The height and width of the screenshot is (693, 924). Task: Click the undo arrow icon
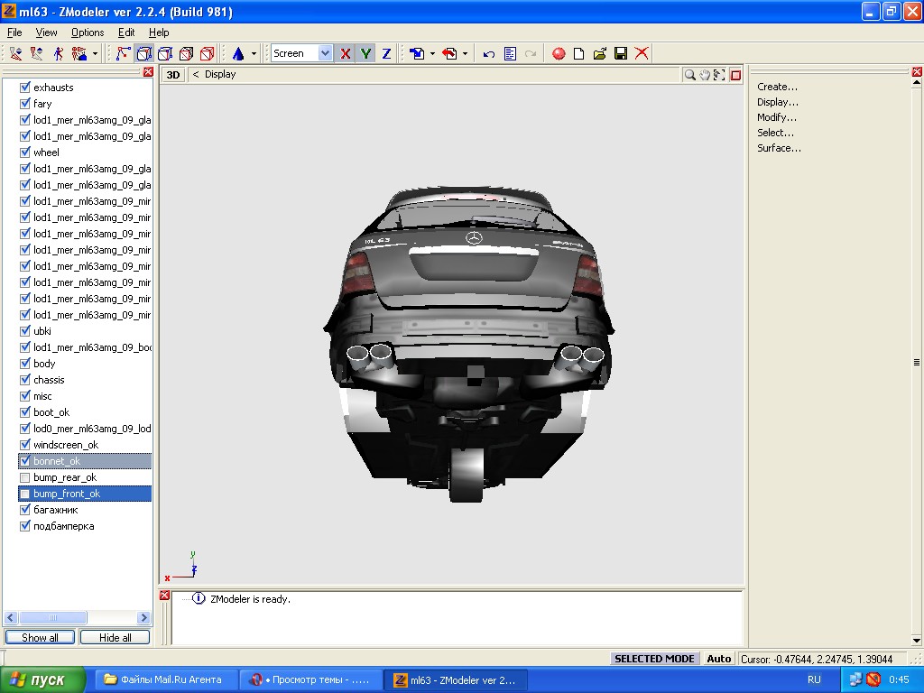(488, 53)
